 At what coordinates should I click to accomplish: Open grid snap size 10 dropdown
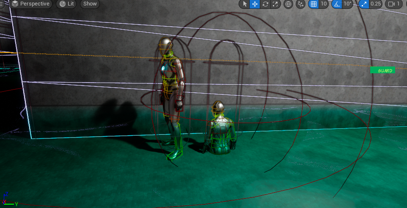[324, 4]
